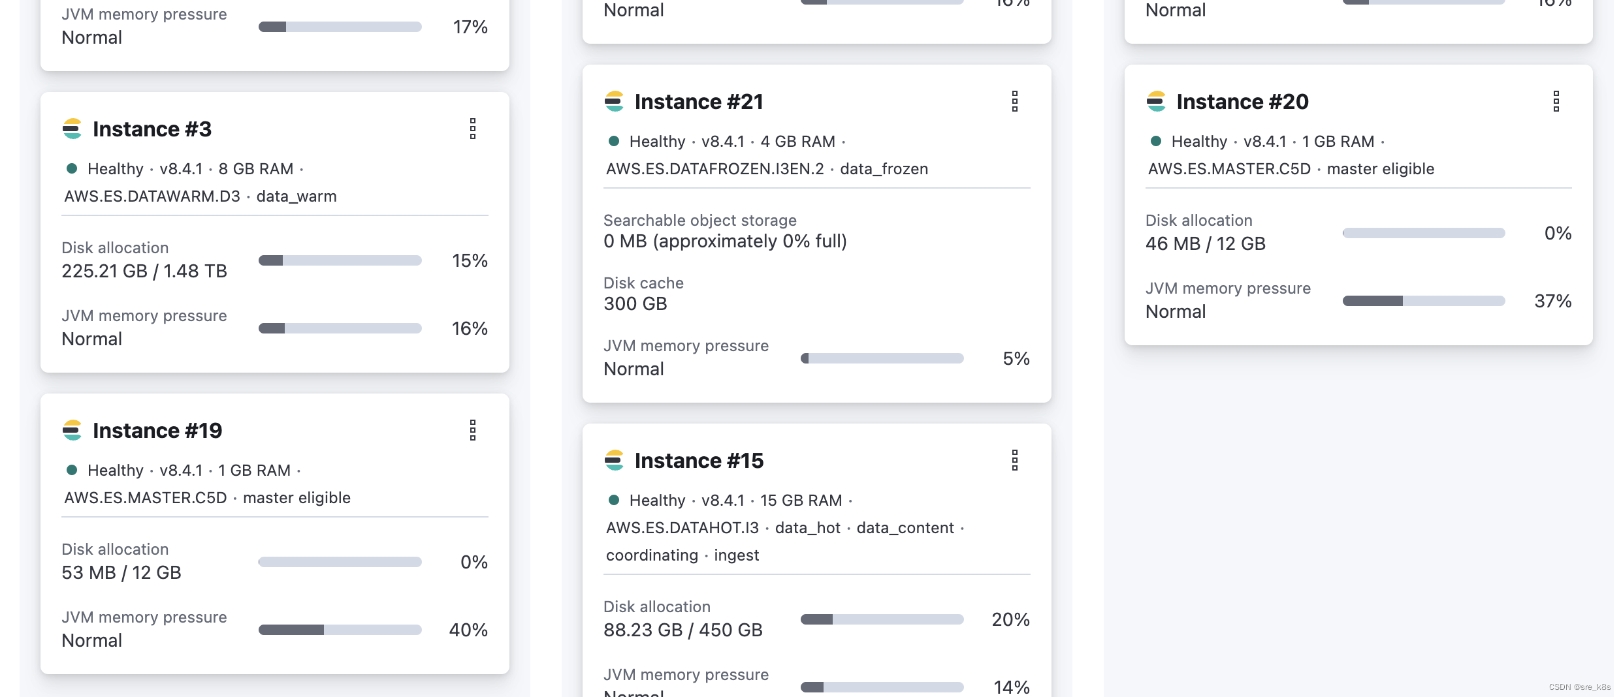Click the 40% JVM pressure value
Screen dimensions: 1621x697
coord(468,630)
